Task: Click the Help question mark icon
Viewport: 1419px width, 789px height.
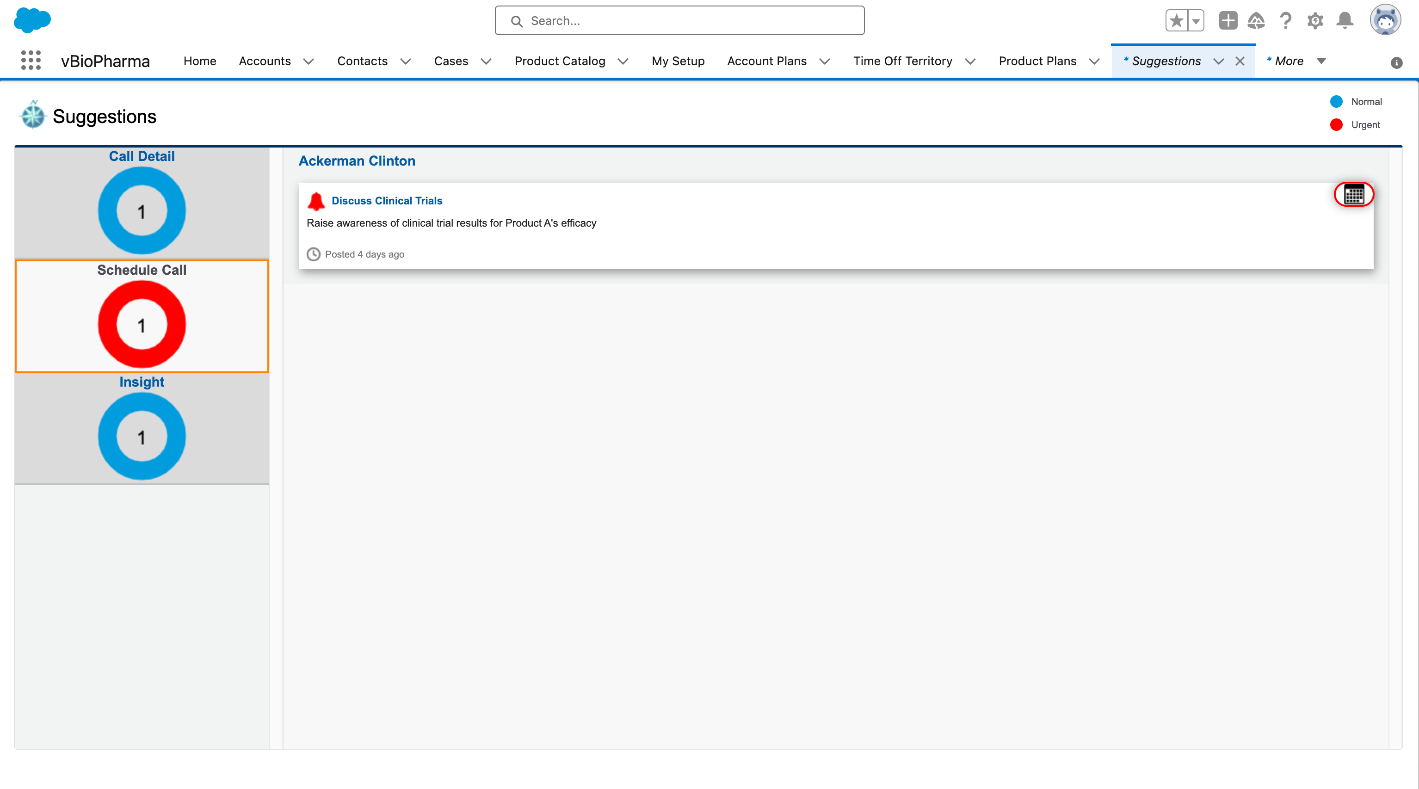Action: [x=1285, y=21]
